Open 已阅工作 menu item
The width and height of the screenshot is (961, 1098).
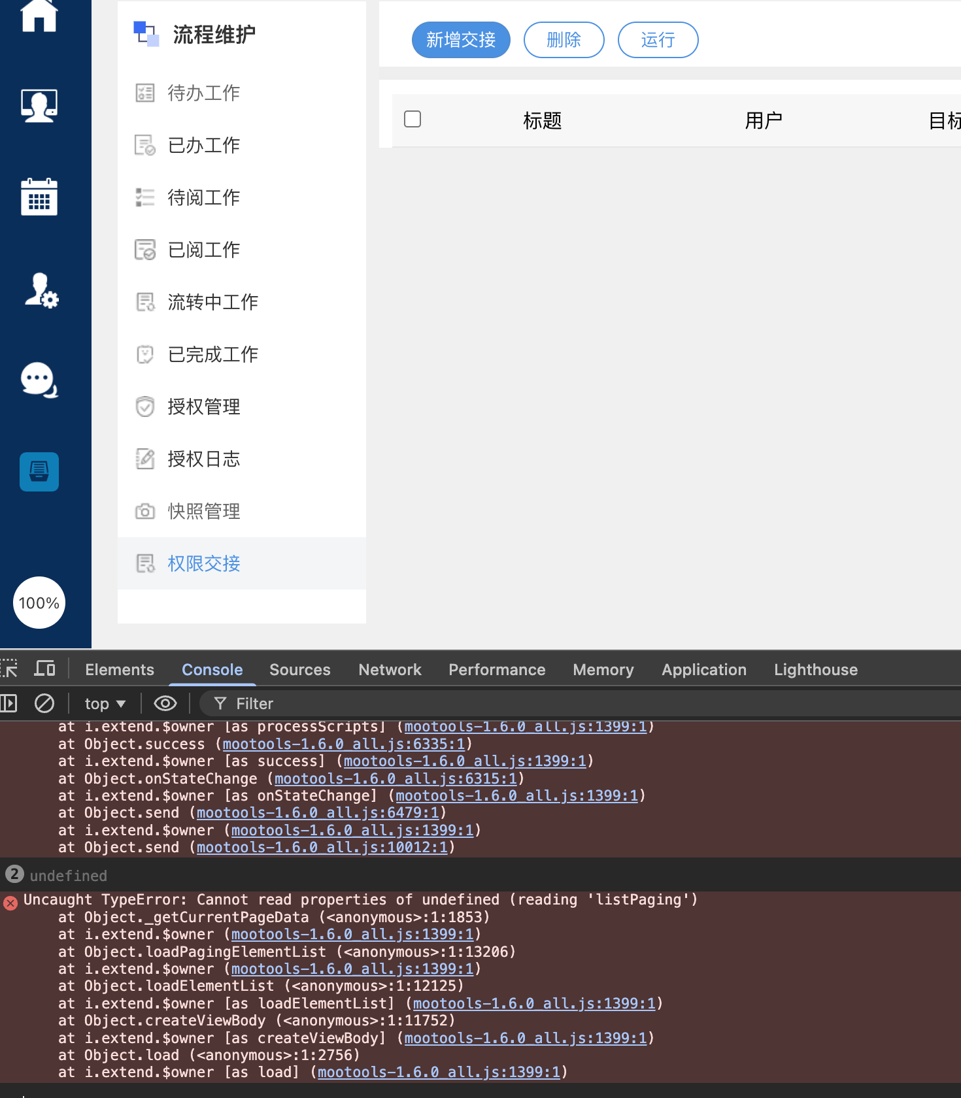coord(242,250)
